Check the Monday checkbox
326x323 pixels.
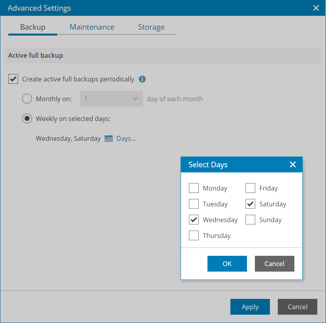coord(194,188)
